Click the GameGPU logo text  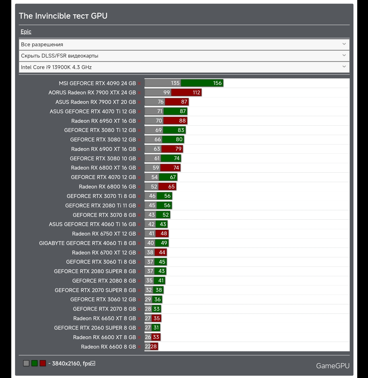click(x=333, y=366)
